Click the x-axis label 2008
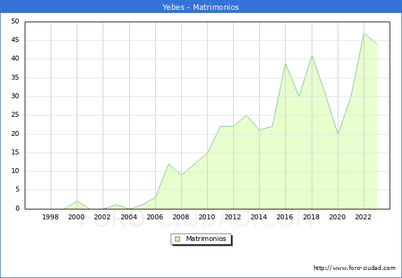Viewport: 402px width, 278px height. tap(181, 217)
